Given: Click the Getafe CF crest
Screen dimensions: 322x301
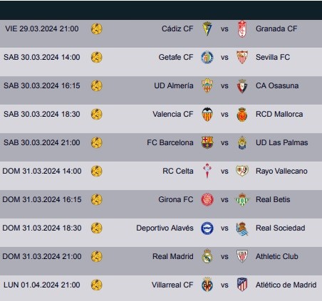Looking at the screenshot, I should pos(207,57).
